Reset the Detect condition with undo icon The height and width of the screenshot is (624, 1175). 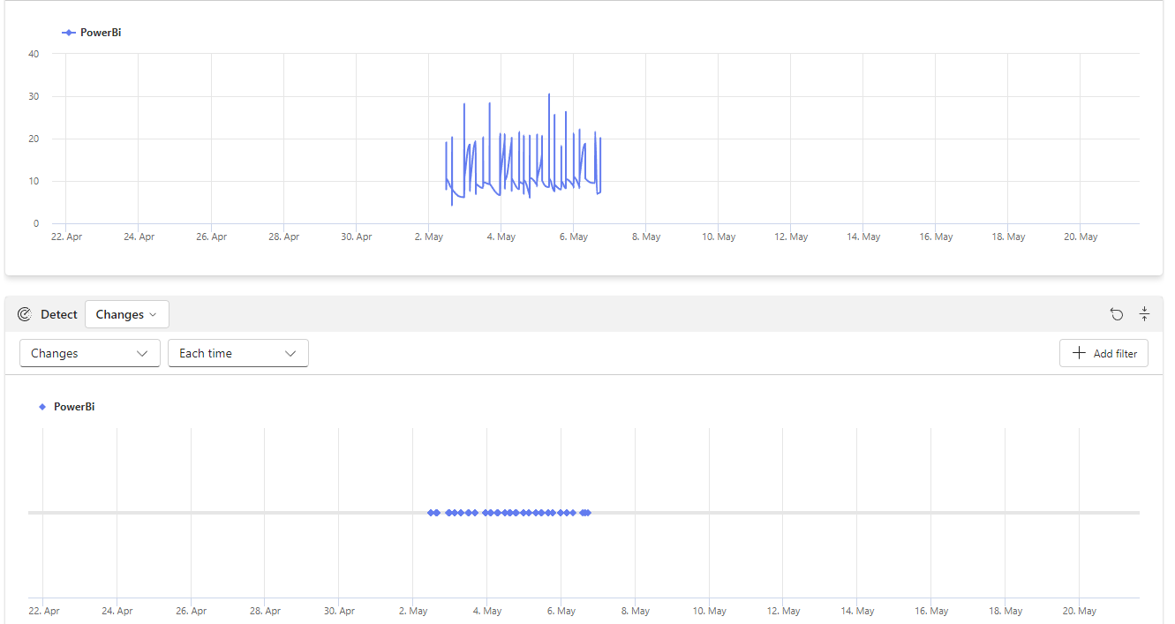(1117, 314)
